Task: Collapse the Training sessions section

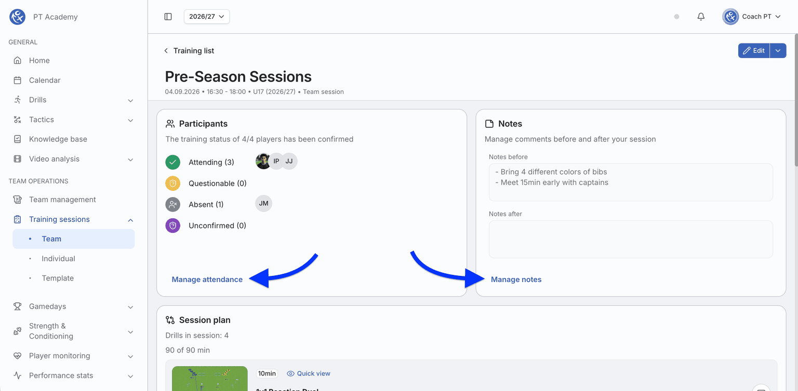Action: tap(130, 220)
